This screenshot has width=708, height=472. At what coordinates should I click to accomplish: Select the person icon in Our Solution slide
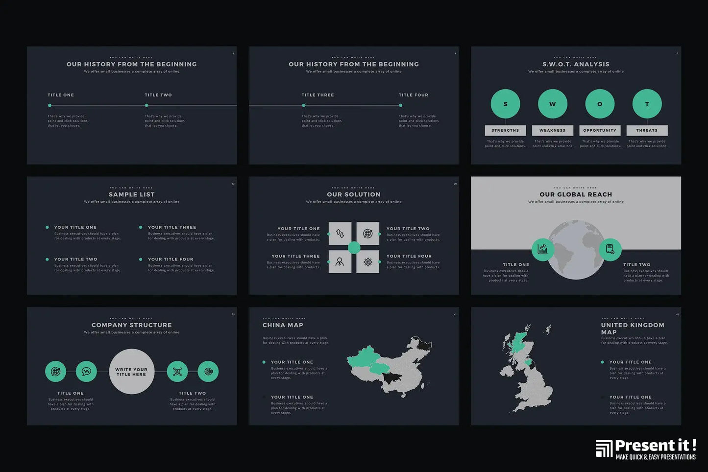[340, 262]
